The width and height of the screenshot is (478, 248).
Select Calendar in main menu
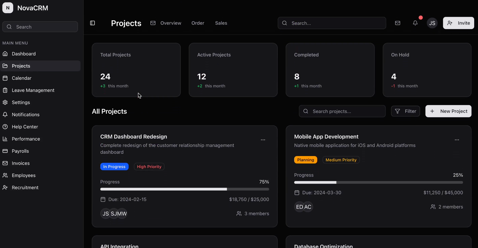point(40,78)
